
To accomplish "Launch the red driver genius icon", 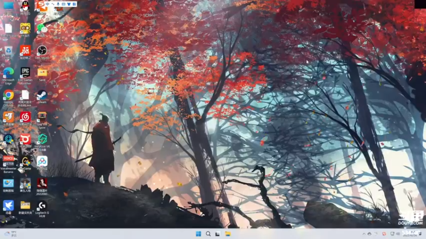I will pos(25,51).
